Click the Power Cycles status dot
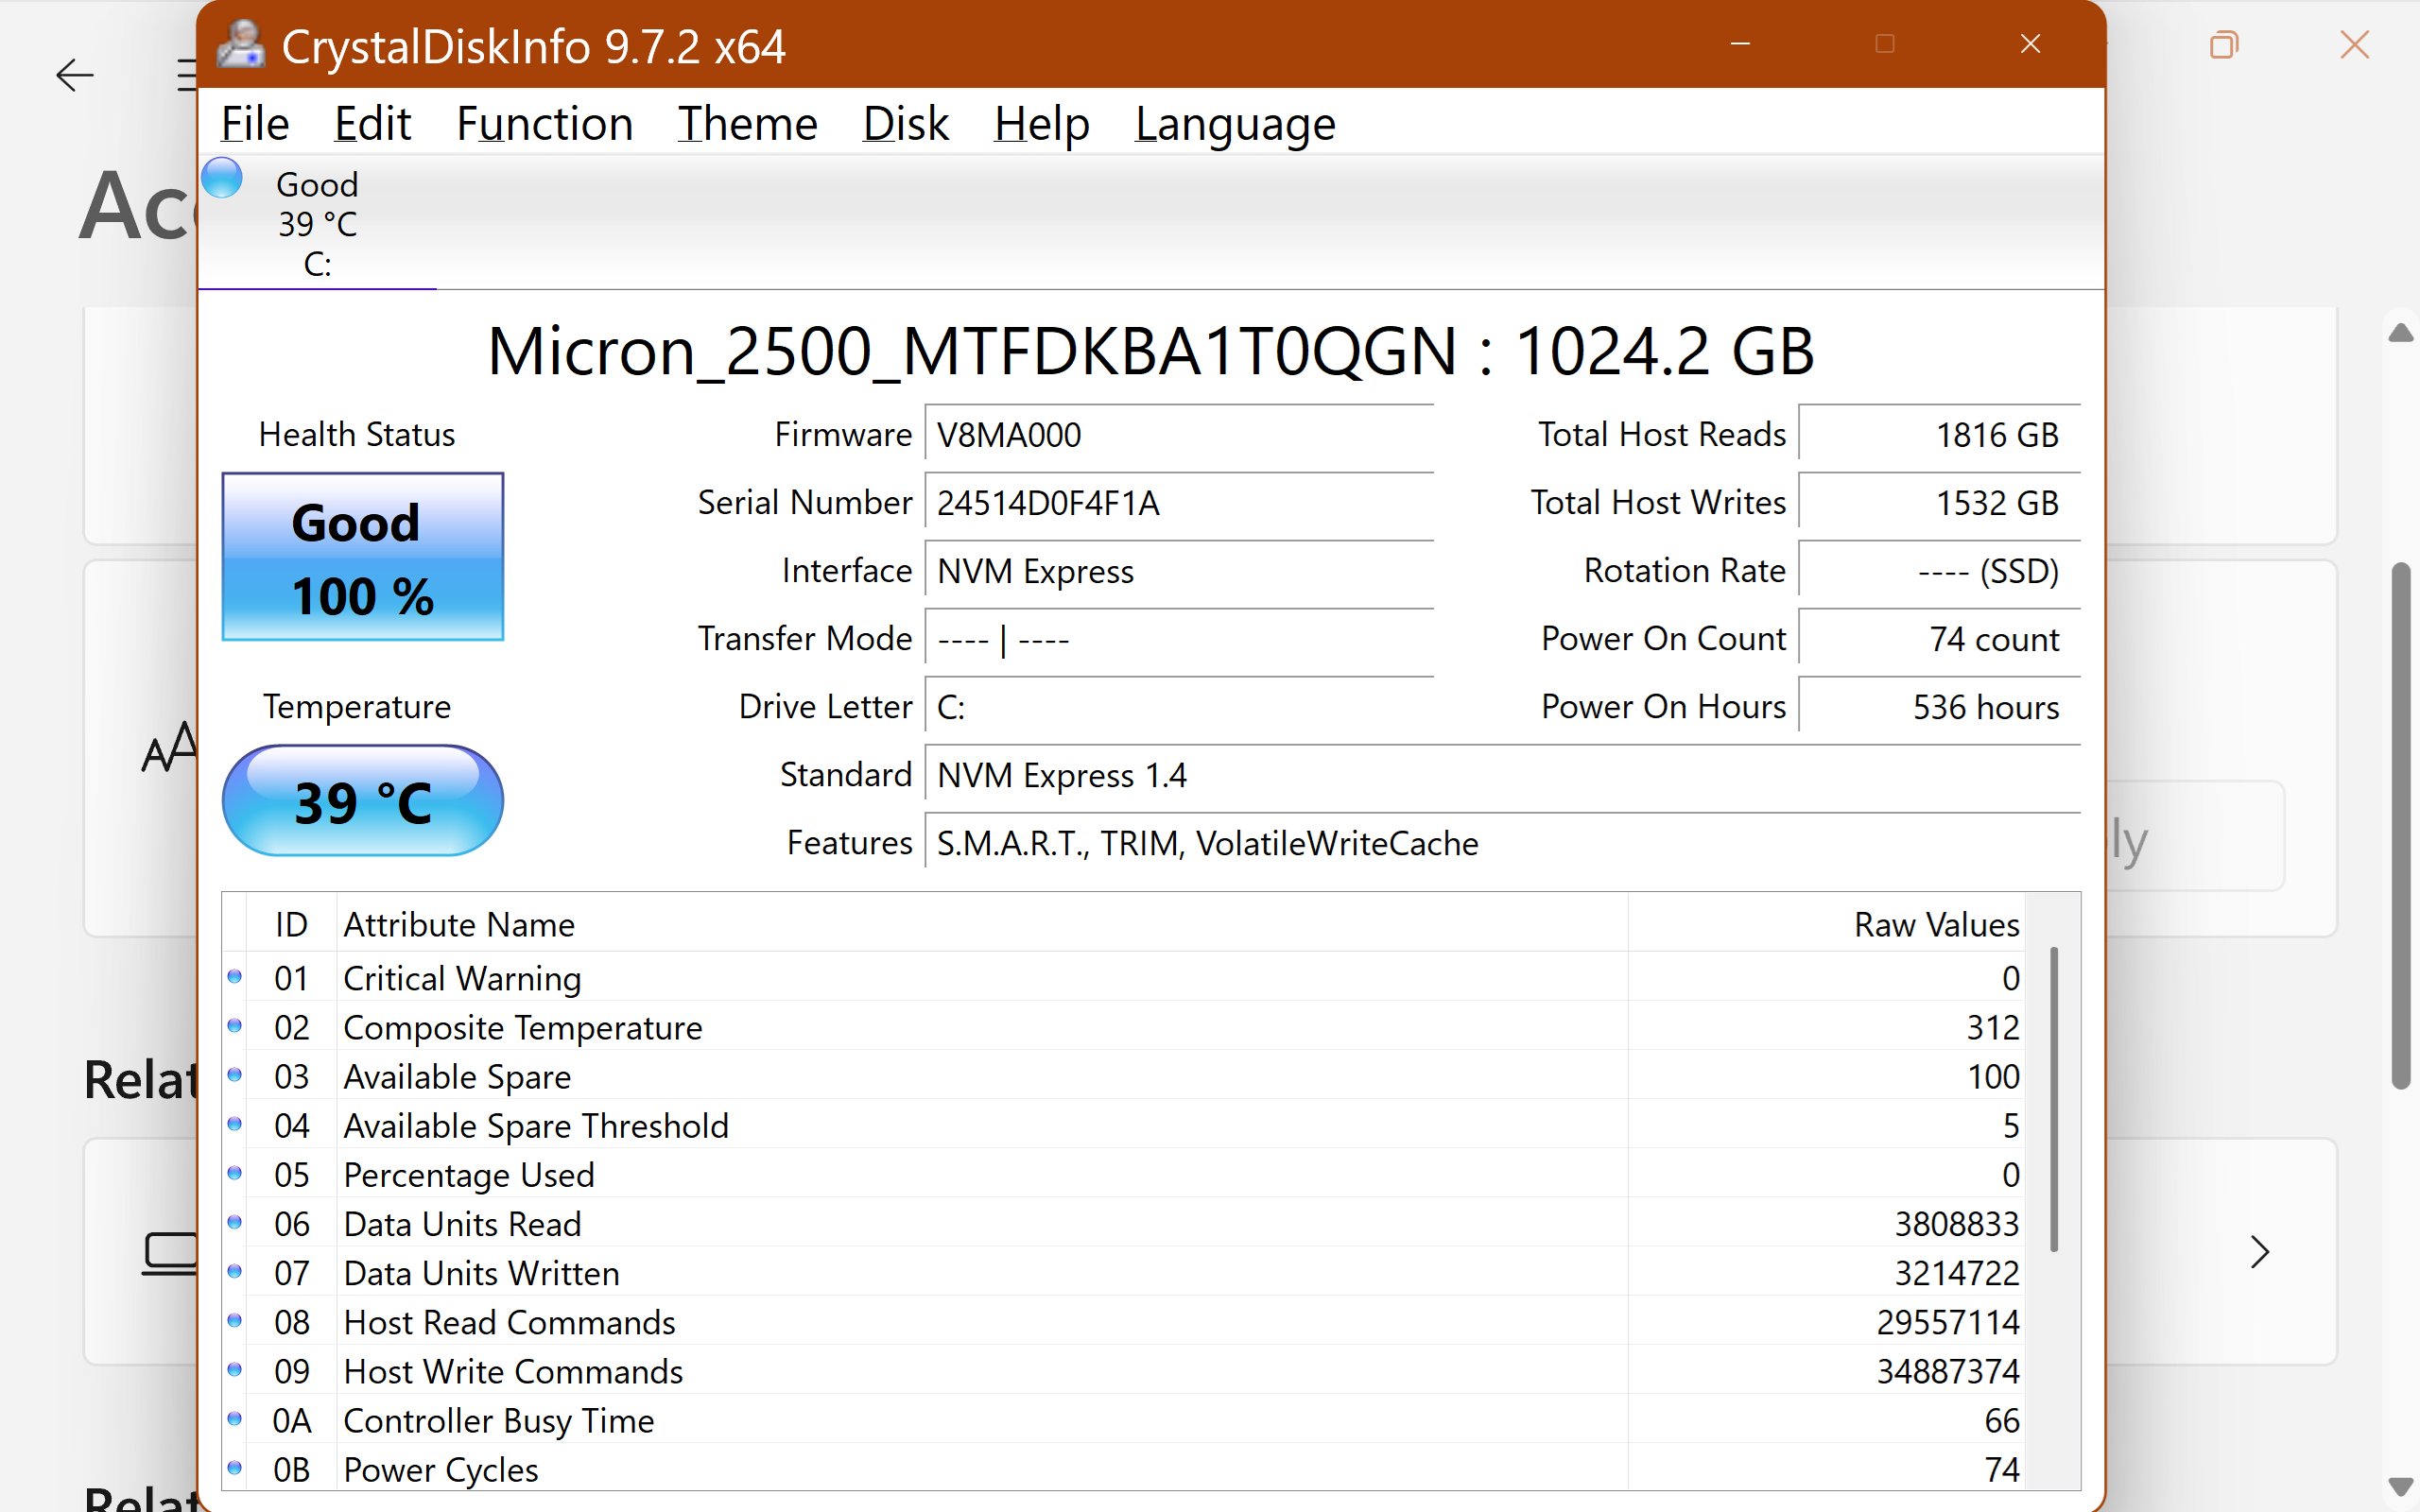Viewport: 2420px width, 1512px height. tap(235, 1469)
